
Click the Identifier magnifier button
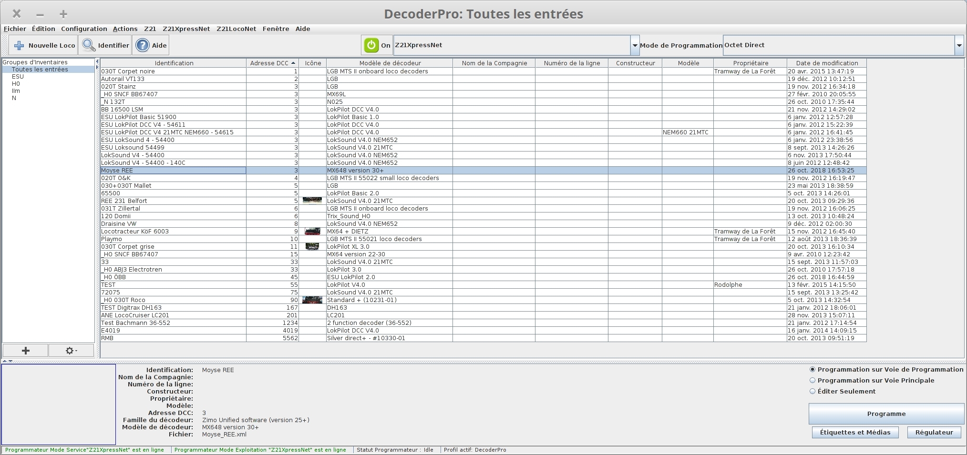105,45
